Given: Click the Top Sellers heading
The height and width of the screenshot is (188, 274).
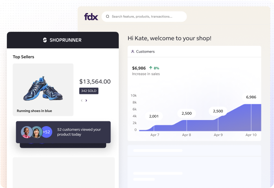Looking at the screenshot, I should click(x=24, y=57).
